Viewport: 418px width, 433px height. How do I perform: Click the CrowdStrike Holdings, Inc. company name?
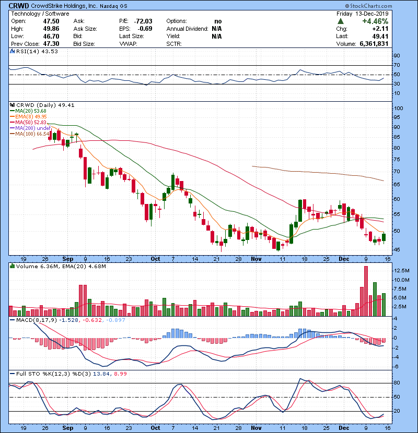click(64, 6)
